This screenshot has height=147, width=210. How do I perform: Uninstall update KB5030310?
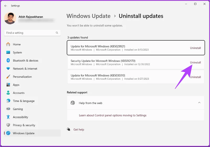point(195,77)
